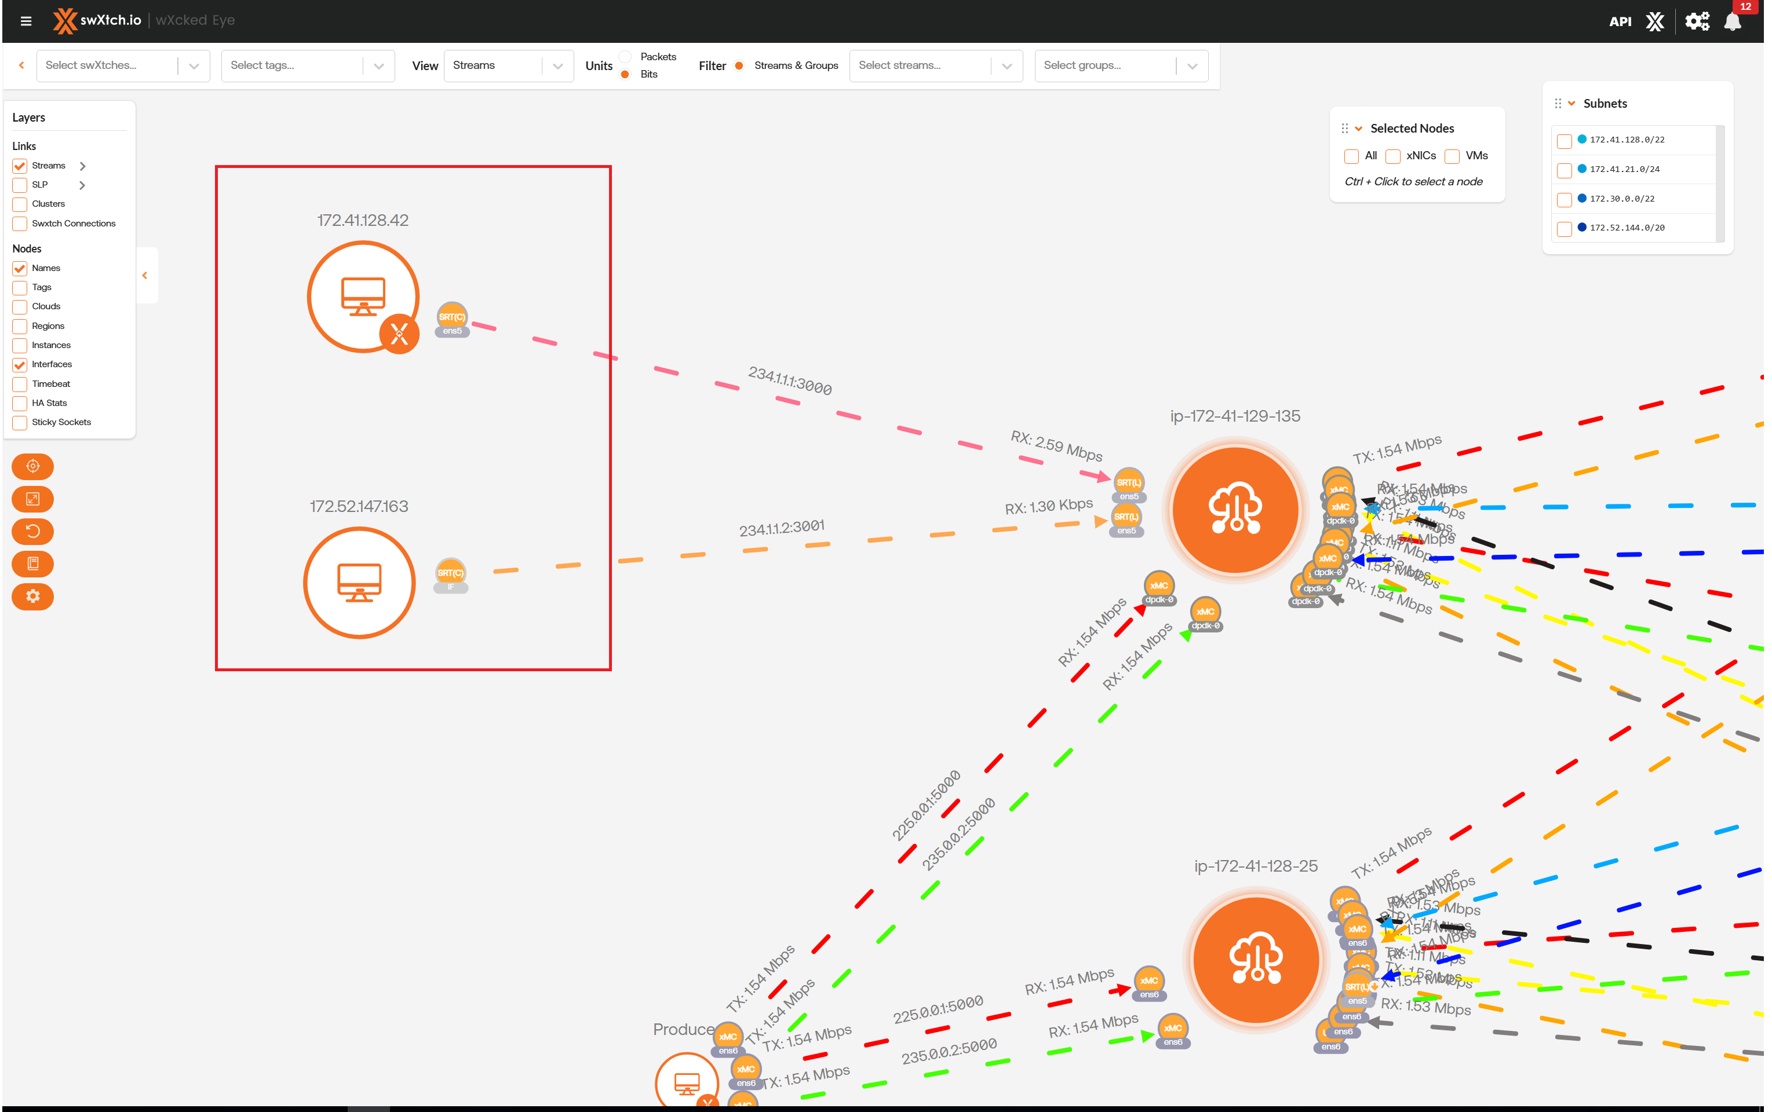
Task: Click the 172.52.147.163 monitor node
Action: tap(359, 583)
